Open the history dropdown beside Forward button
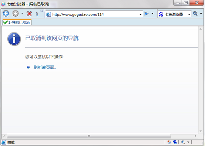 click(x=22, y=14)
